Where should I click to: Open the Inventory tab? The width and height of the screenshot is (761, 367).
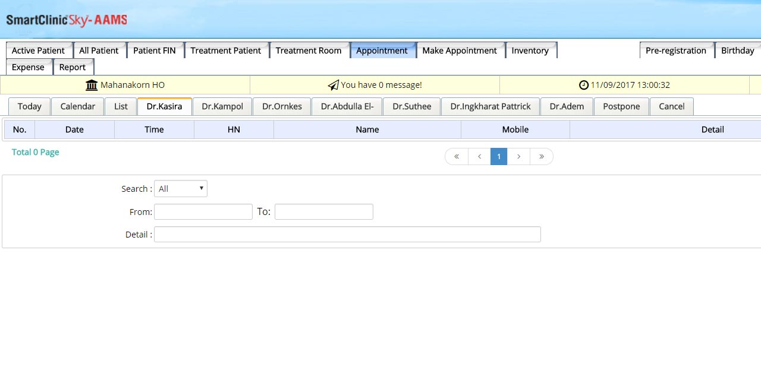[530, 50]
